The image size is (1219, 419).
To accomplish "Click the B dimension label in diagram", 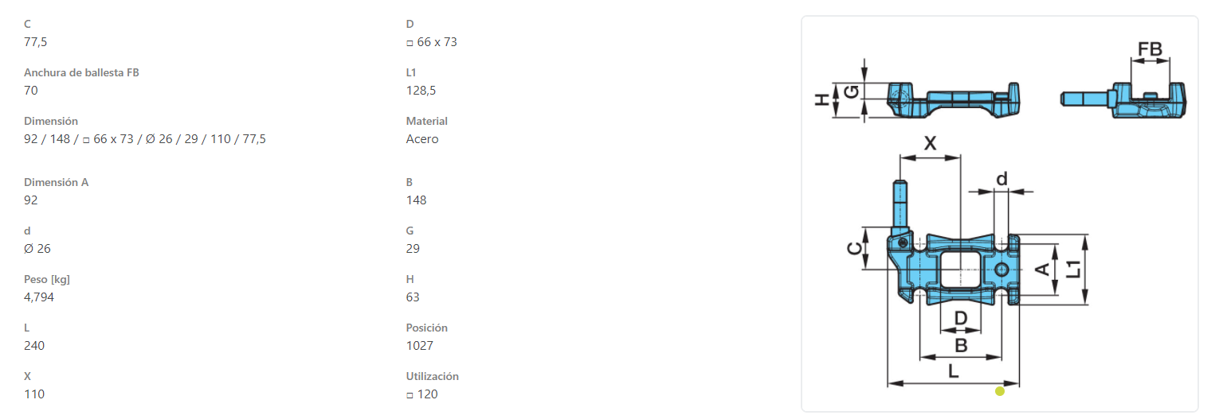I will coord(961,346).
